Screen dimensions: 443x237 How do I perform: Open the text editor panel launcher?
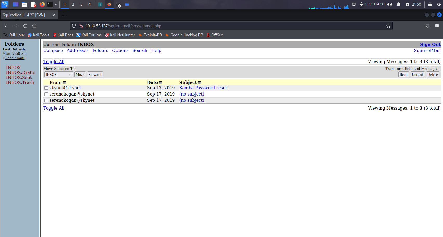click(x=33, y=4)
